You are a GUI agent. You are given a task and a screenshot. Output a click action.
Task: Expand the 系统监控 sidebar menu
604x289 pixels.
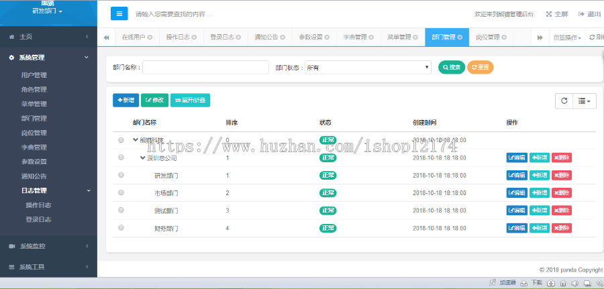tap(48, 246)
